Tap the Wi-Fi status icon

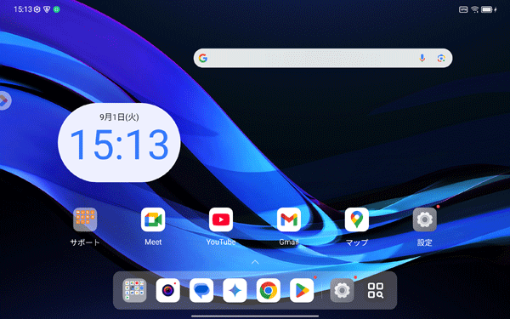pos(475,9)
